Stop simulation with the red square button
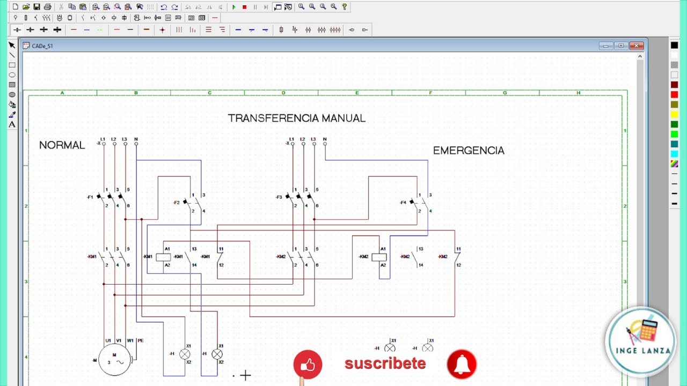Screen dimensions: 687x386 (244, 7)
